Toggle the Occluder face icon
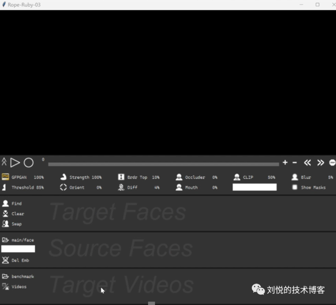 179,177
